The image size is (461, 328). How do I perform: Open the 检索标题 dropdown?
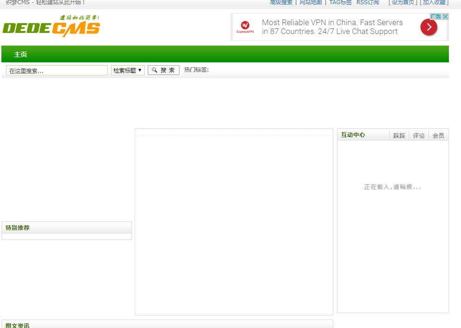click(128, 70)
